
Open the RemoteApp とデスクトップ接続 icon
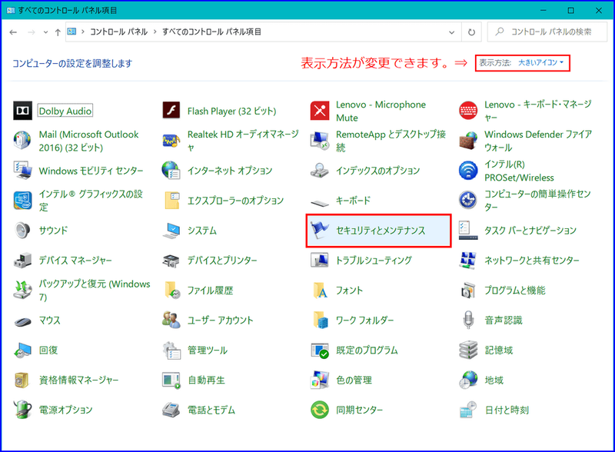click(x=320, y=141)
